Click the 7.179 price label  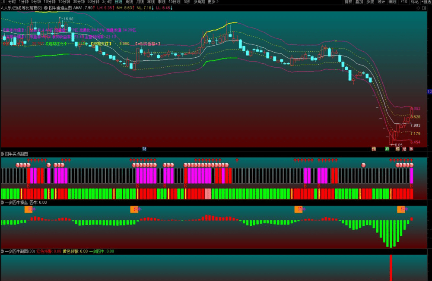coord(415,134)
